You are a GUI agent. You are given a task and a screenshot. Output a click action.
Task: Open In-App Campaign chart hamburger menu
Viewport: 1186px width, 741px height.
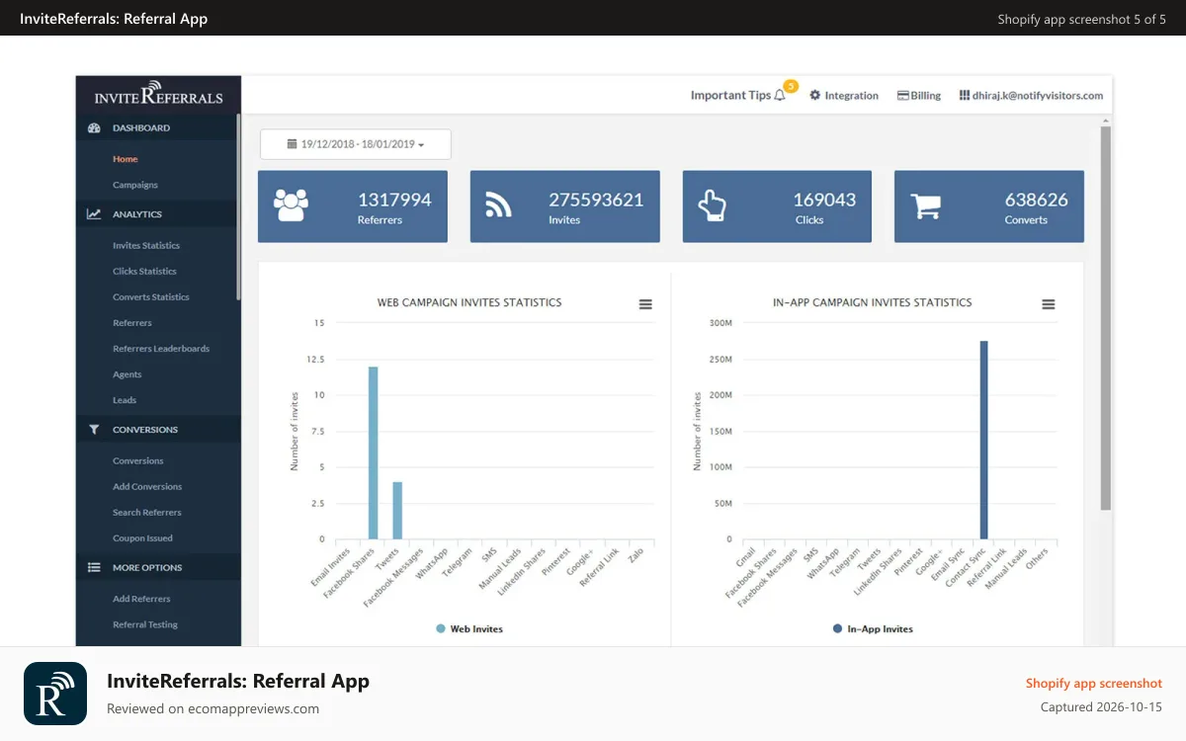[x=1049, y=304]
